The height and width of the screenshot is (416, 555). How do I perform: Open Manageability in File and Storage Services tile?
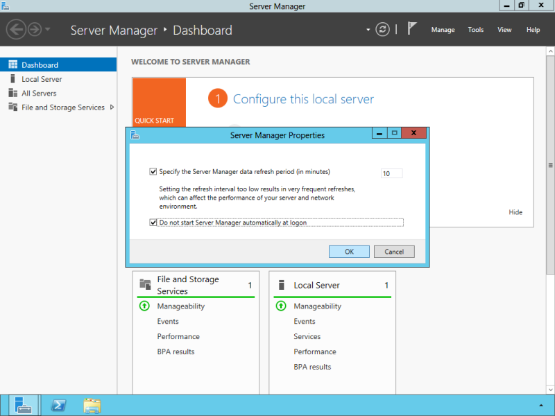click(x=181, y=306)
